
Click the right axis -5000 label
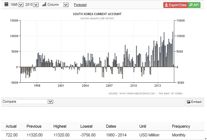(x=180, y=83)
